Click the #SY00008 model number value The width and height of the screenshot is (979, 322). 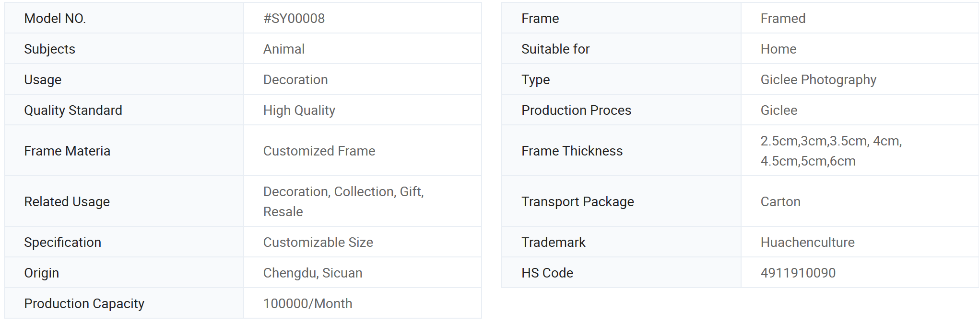click(294, 18)
